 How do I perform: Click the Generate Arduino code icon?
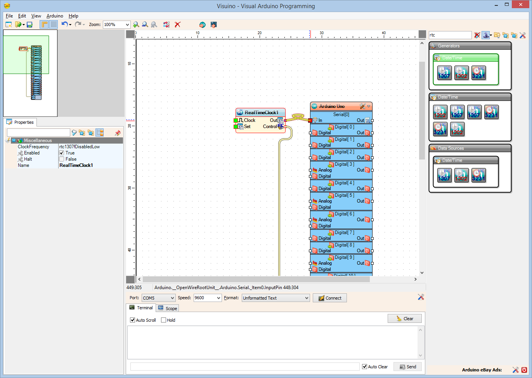202,24
